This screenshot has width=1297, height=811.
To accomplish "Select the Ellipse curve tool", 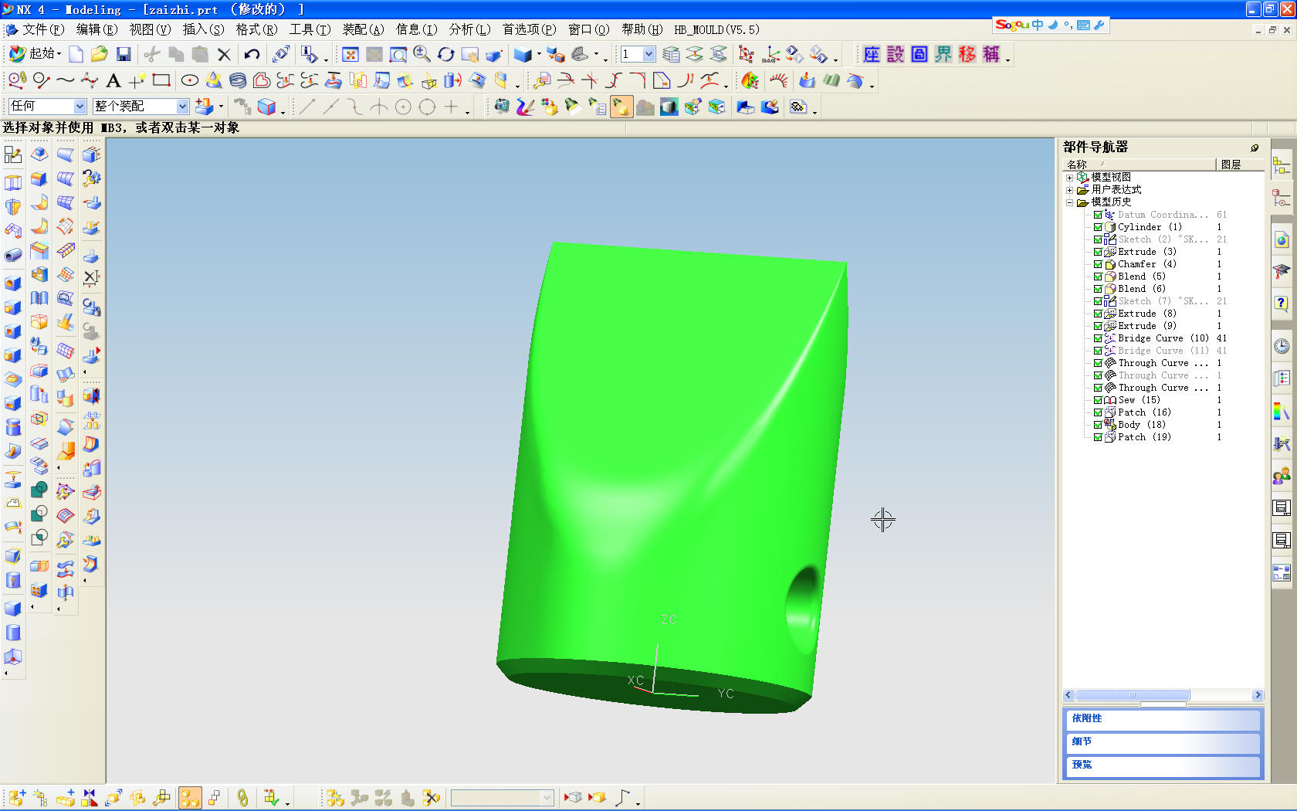I will (x=189, y=80).
